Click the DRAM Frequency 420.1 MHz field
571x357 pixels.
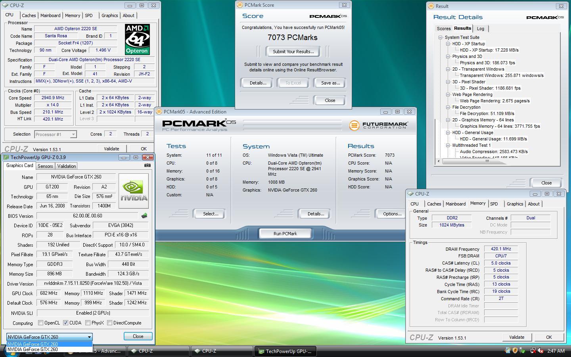[501, 249]
